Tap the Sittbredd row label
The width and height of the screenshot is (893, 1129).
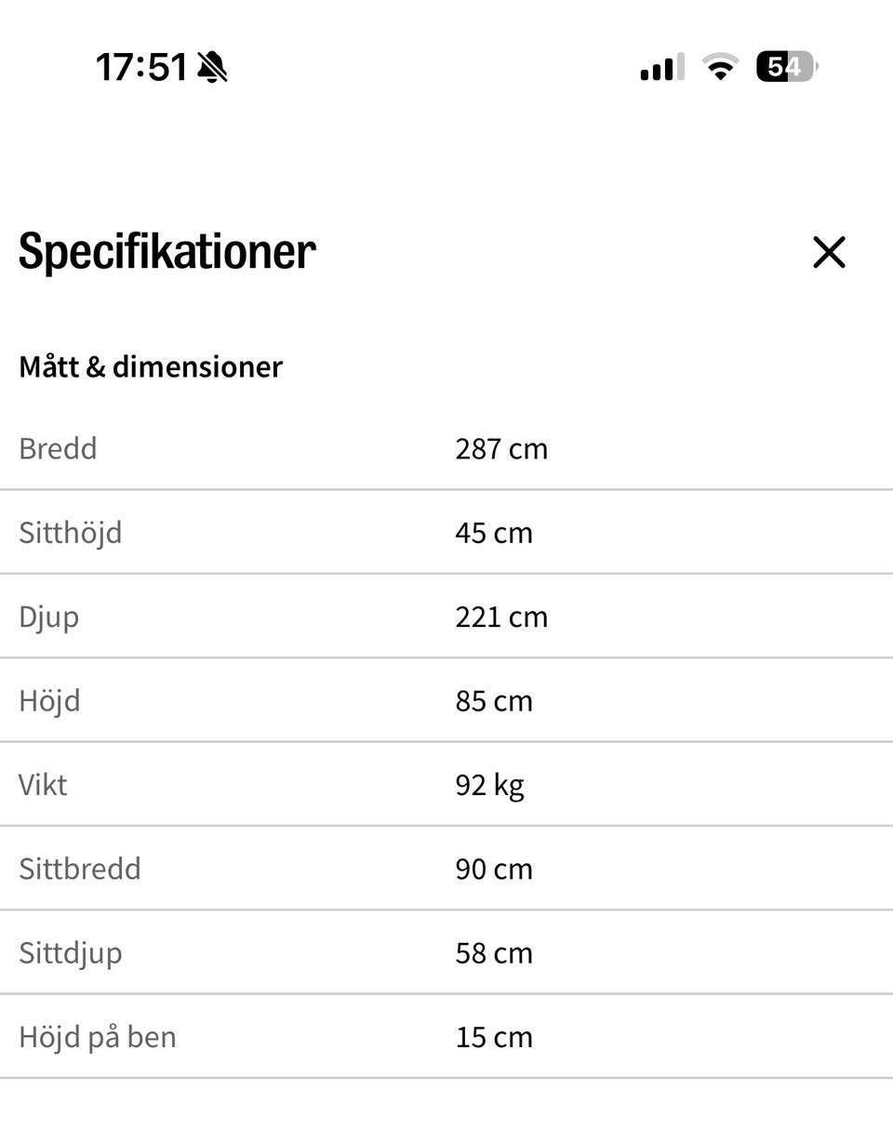click(x=80, y=869)
